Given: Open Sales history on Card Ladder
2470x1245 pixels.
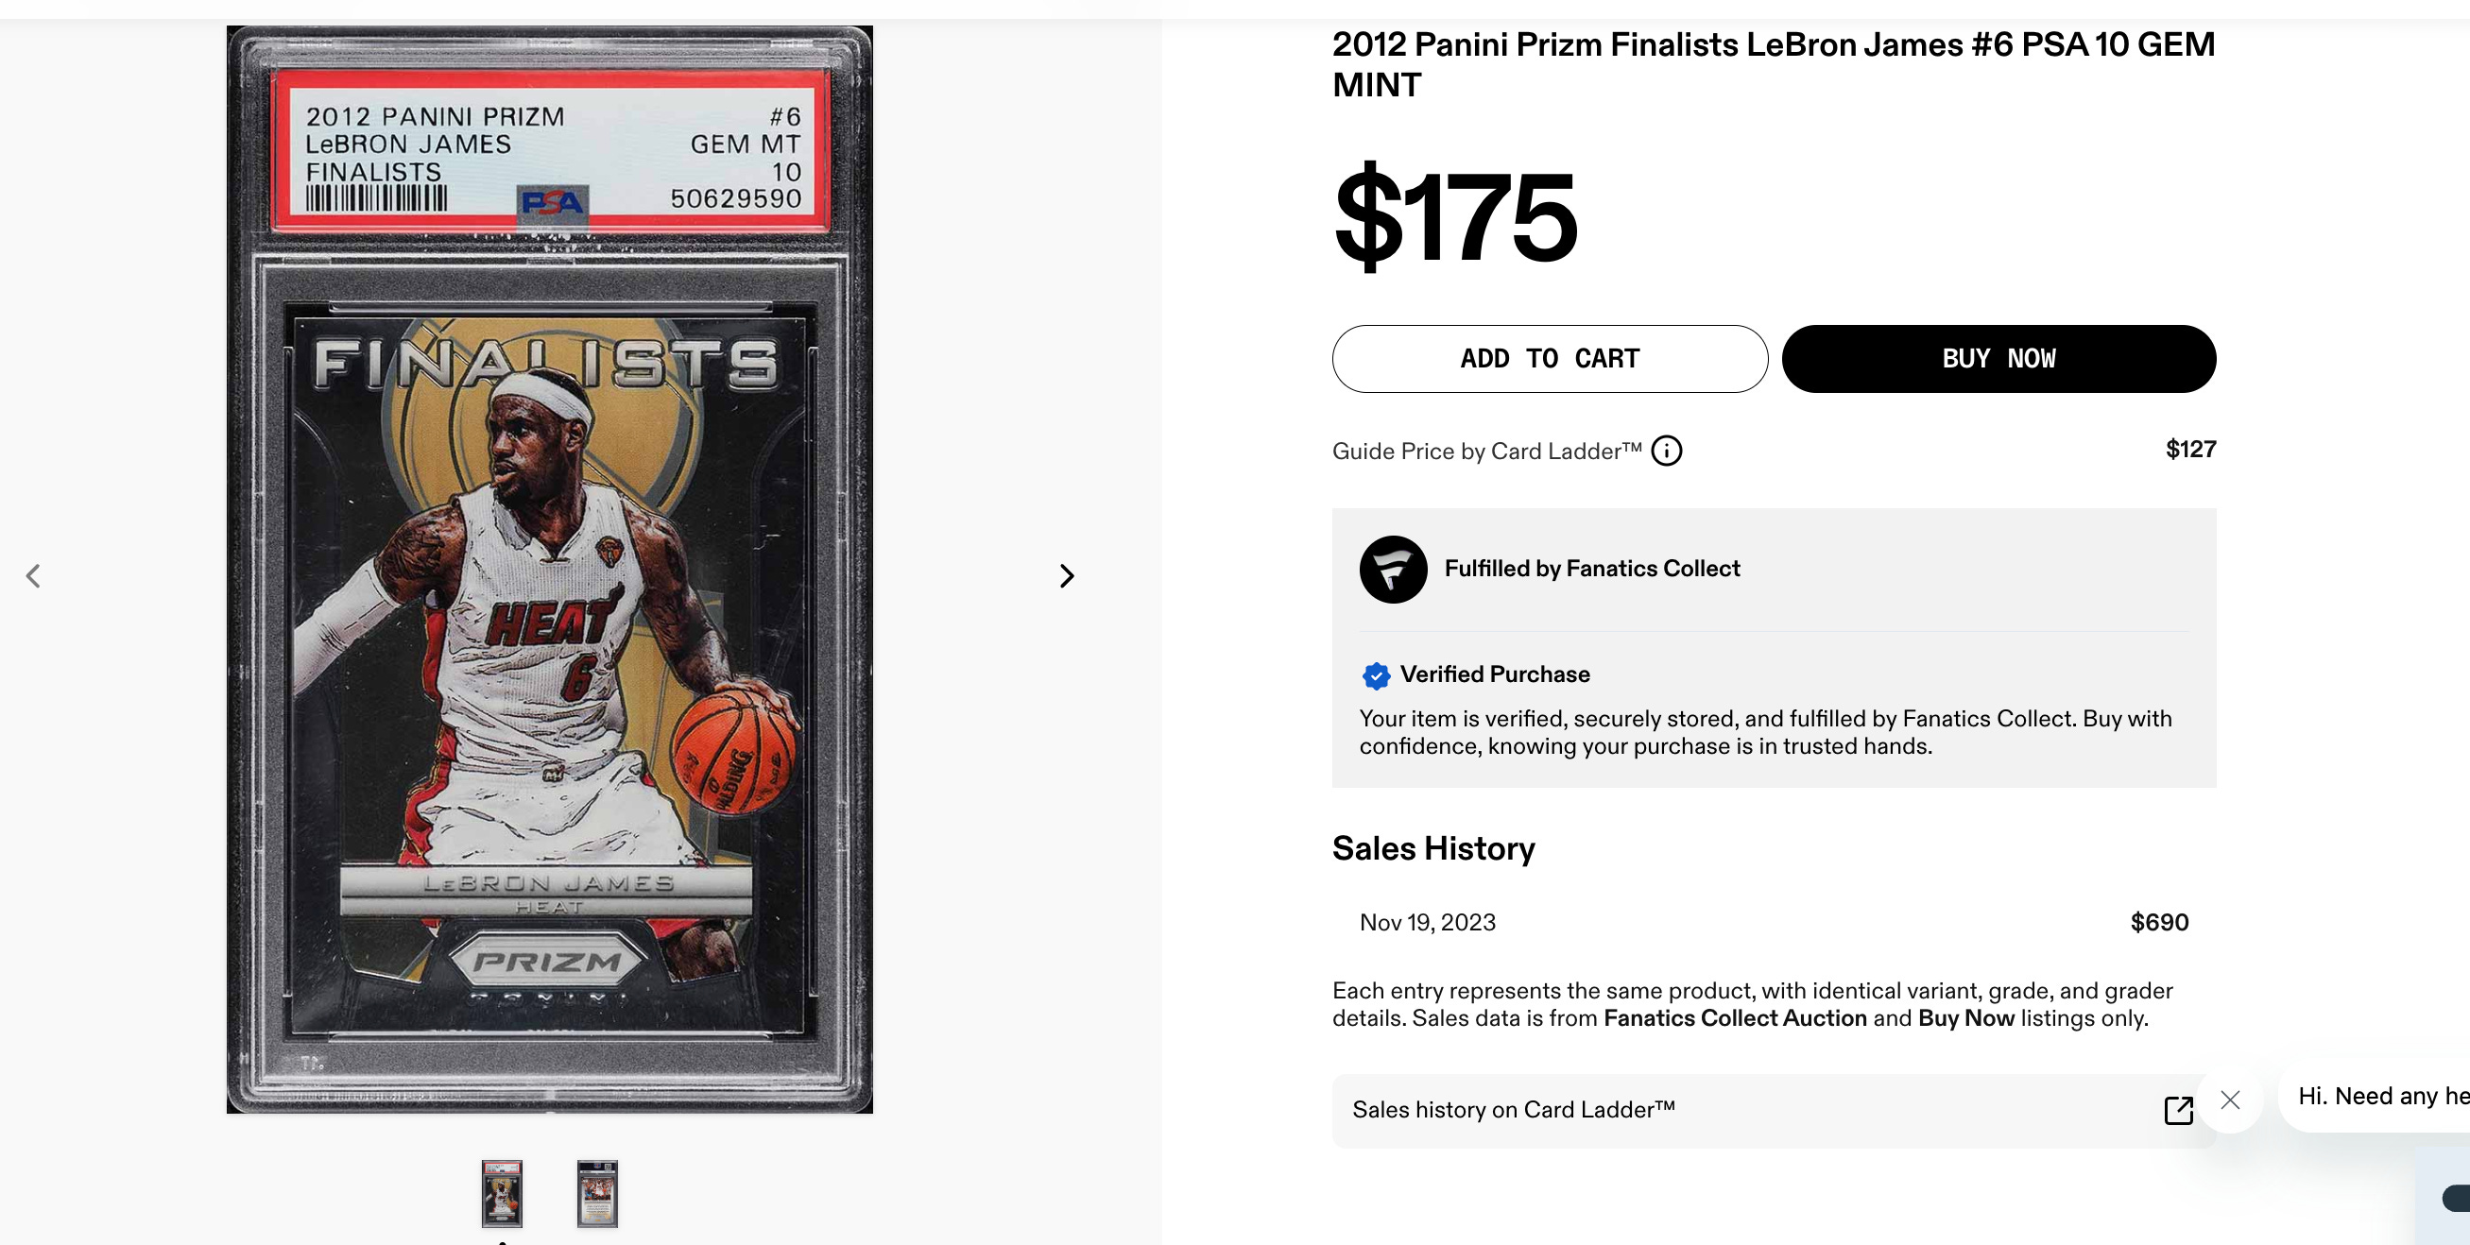Looking at the screenshot, I should [1773, 1111].
